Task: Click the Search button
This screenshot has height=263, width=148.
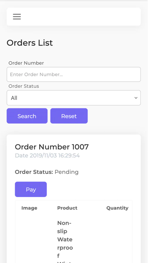Action: [x=27, y=116]
